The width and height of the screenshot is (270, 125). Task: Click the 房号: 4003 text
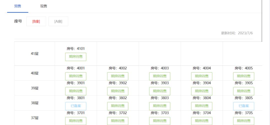click(159, 68)
